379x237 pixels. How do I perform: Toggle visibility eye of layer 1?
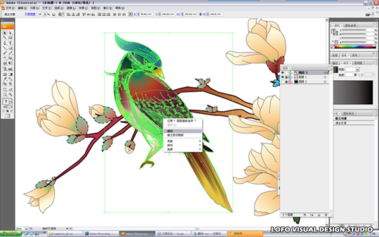pyautogui.click(x=282, y=77)
